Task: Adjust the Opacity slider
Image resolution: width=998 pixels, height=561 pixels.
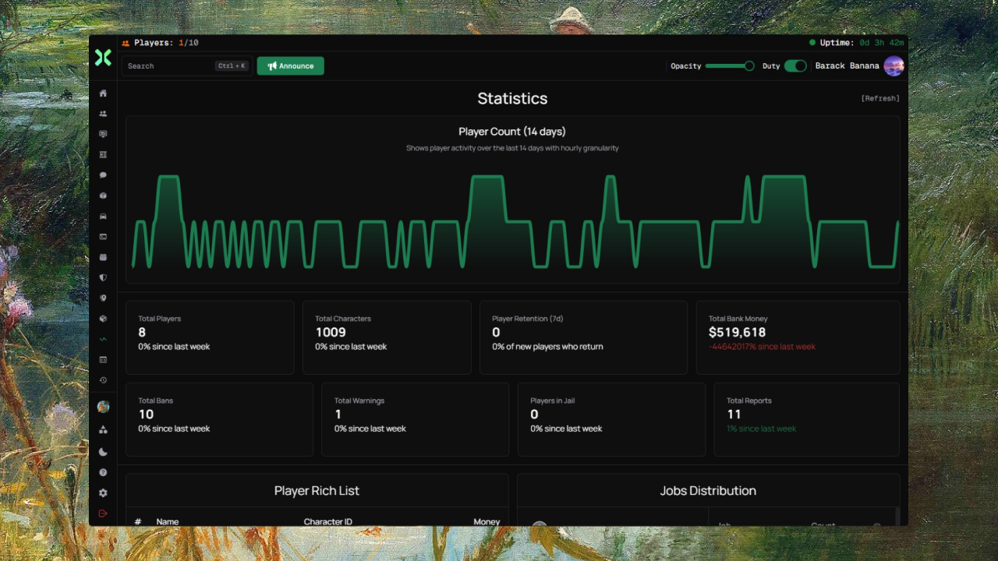Action: (730, 66)
